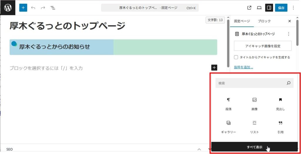Click the redo arrow icon
The image size is (301, 154).
click(43, 8)
